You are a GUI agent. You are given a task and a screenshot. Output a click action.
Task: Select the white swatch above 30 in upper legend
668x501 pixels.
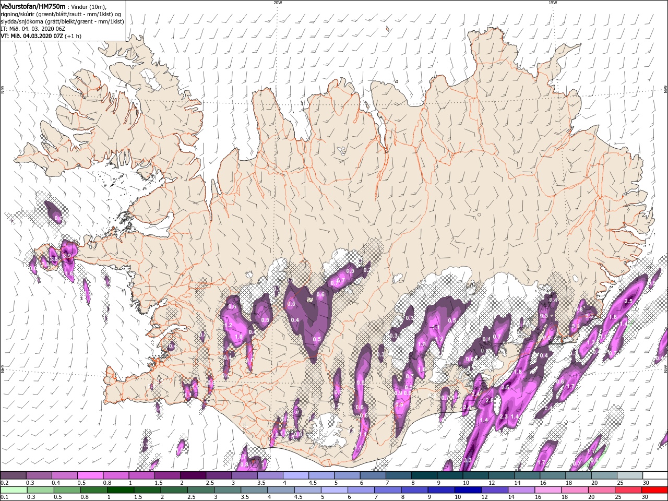[x=655, y=475]
